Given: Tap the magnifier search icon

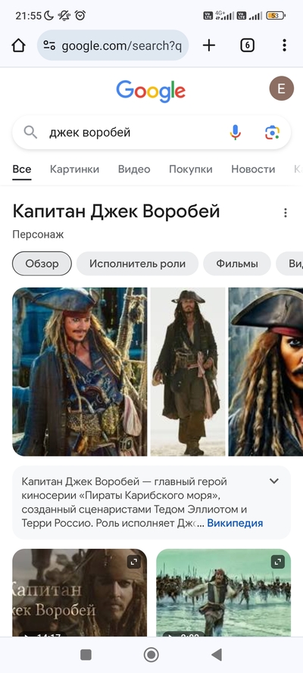Looking at the screenshot, I should [x=30, y=132].
